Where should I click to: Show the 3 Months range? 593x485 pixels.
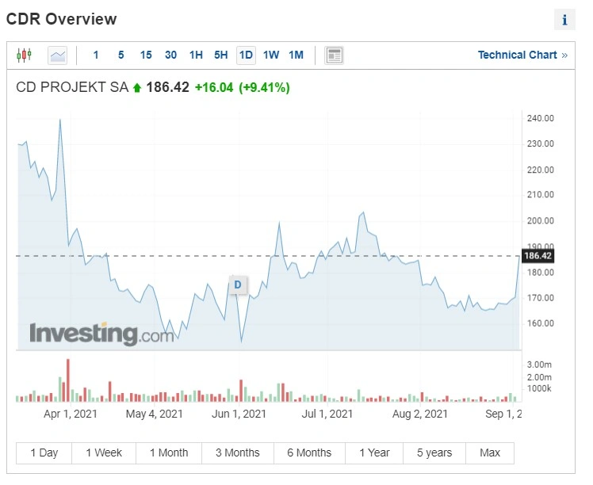238,453
